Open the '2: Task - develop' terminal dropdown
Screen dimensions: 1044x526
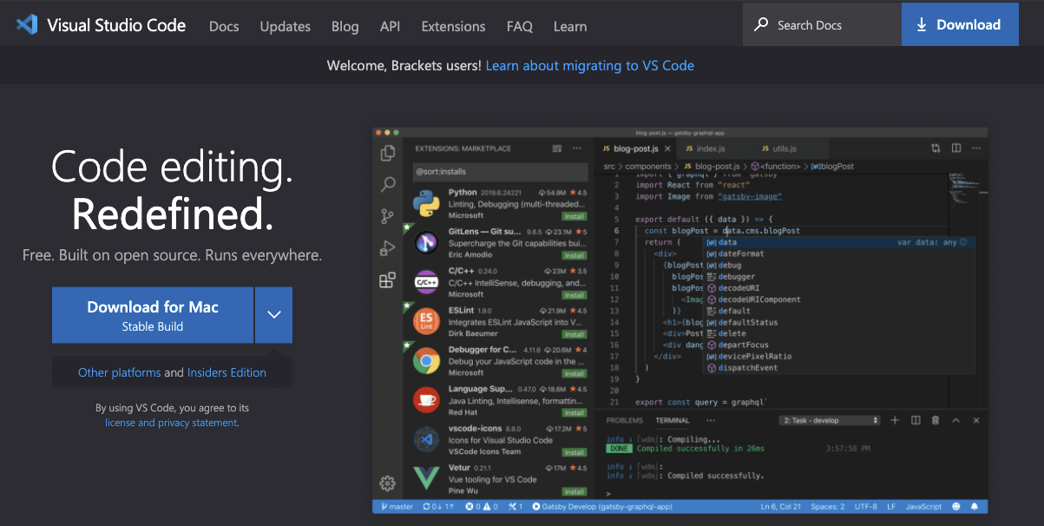(x=830, y=420)
